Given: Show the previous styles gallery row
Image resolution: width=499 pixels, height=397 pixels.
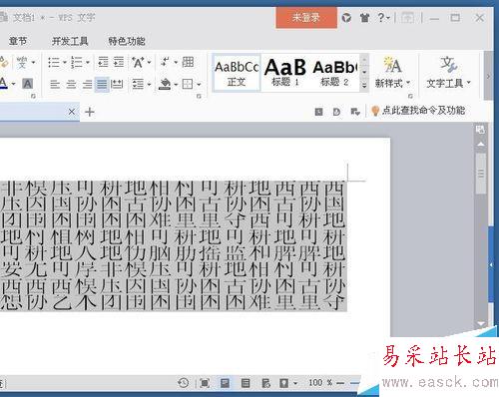Looking at the screenshot, I should [x=364, y=60].
